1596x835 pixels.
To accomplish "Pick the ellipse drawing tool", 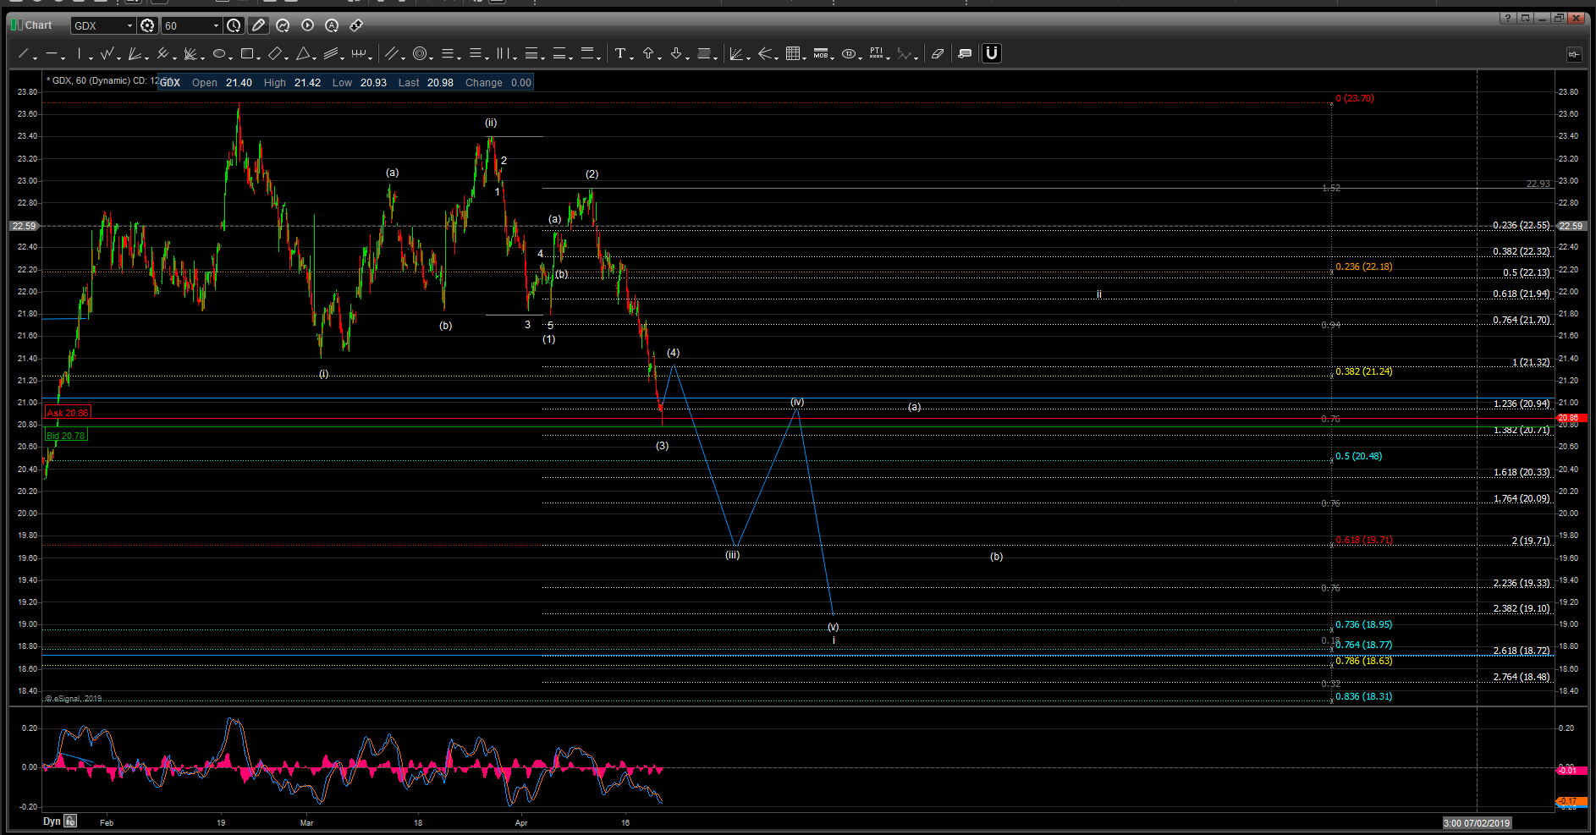I will click(x=219, y=54).
